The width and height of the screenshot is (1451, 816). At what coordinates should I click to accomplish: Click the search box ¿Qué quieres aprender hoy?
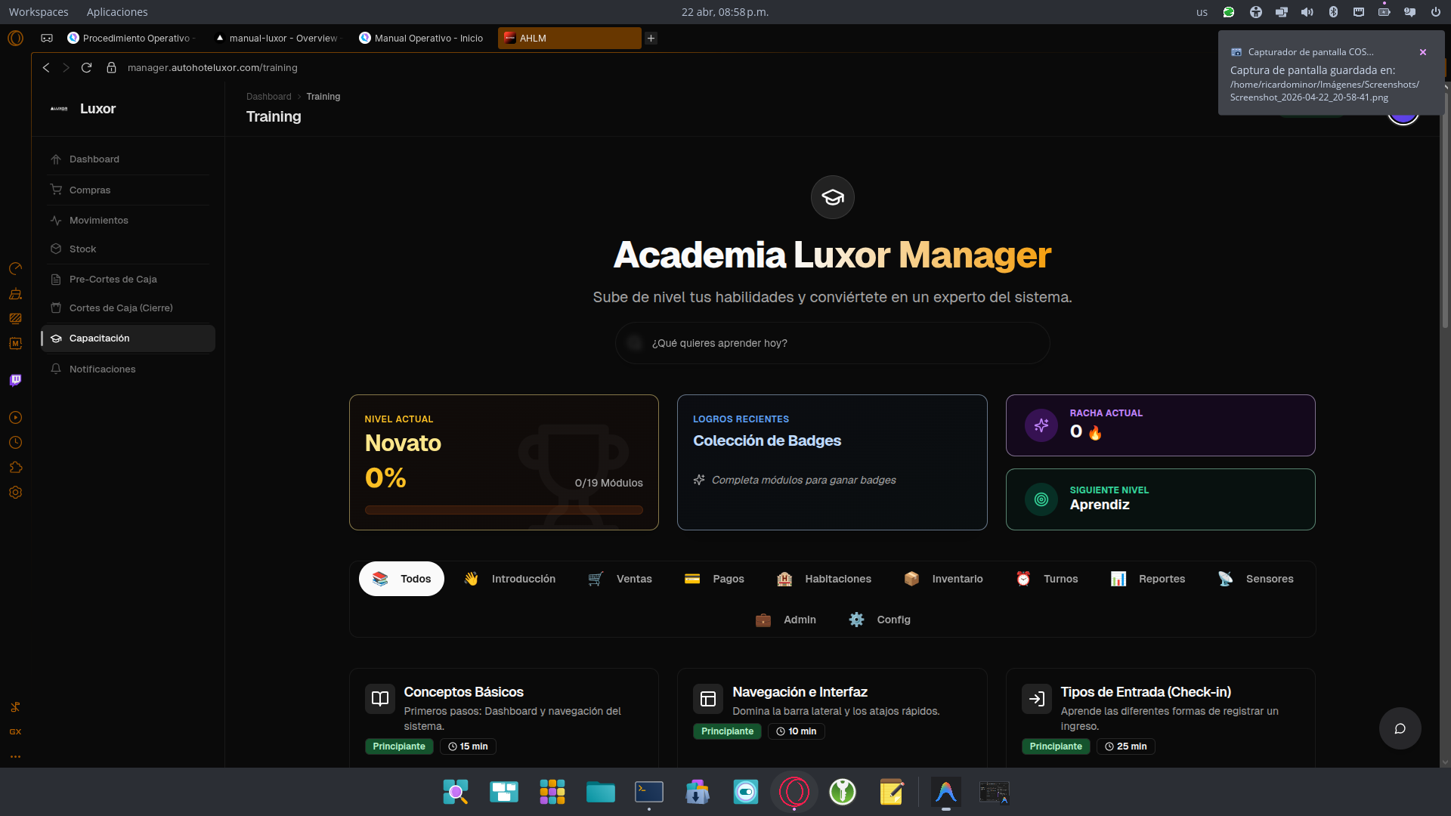832,343
